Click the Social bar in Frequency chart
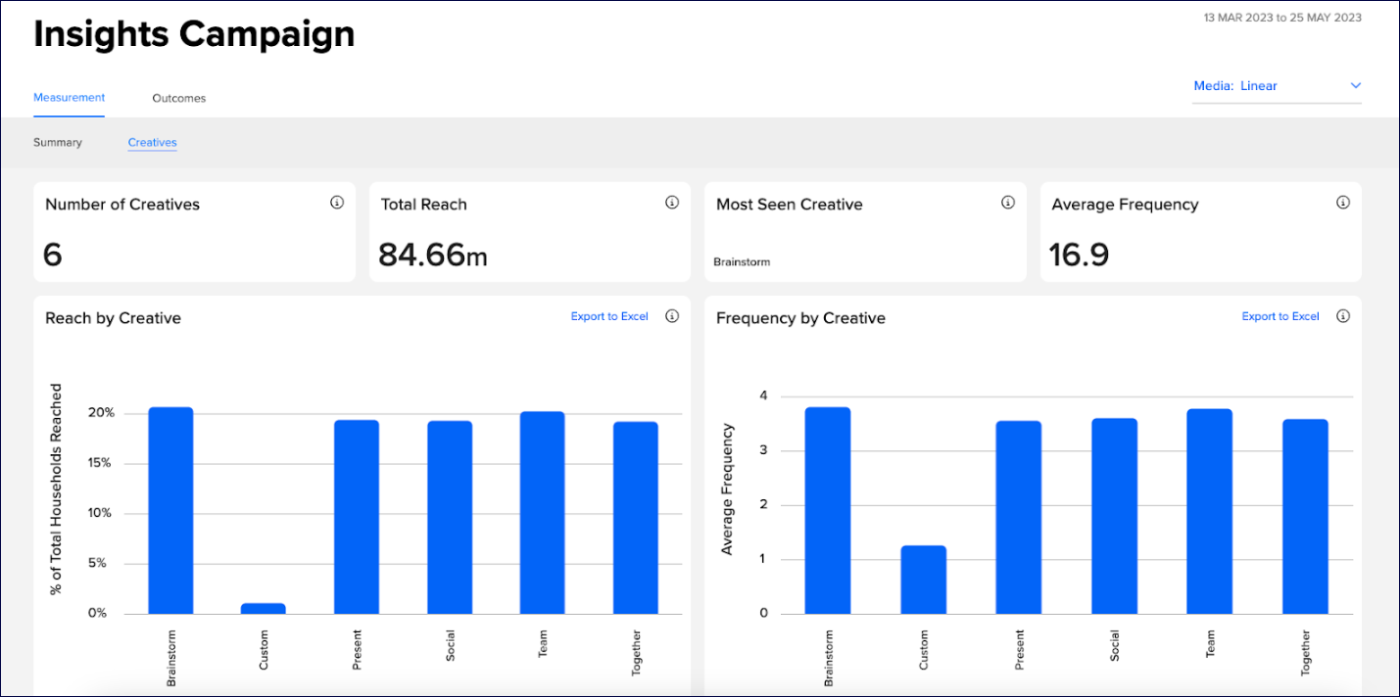 point(1114,516)
